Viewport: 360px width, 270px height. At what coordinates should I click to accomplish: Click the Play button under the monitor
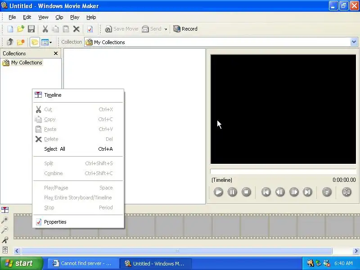click(x=218, y=192)
